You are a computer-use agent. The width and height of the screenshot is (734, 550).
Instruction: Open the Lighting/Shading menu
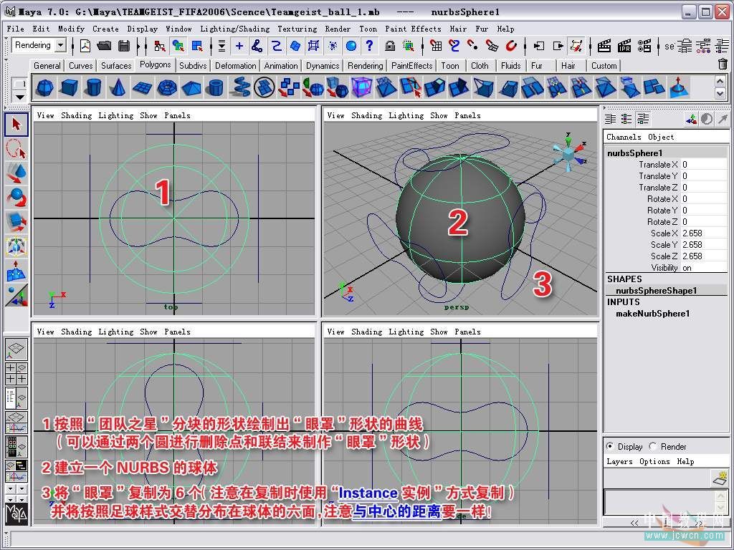click(235, 29)
